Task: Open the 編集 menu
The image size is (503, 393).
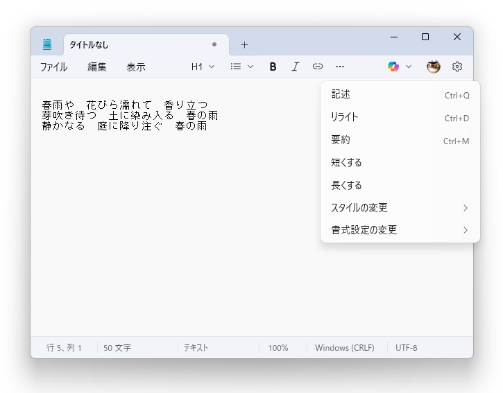Action: pos(97,67)
